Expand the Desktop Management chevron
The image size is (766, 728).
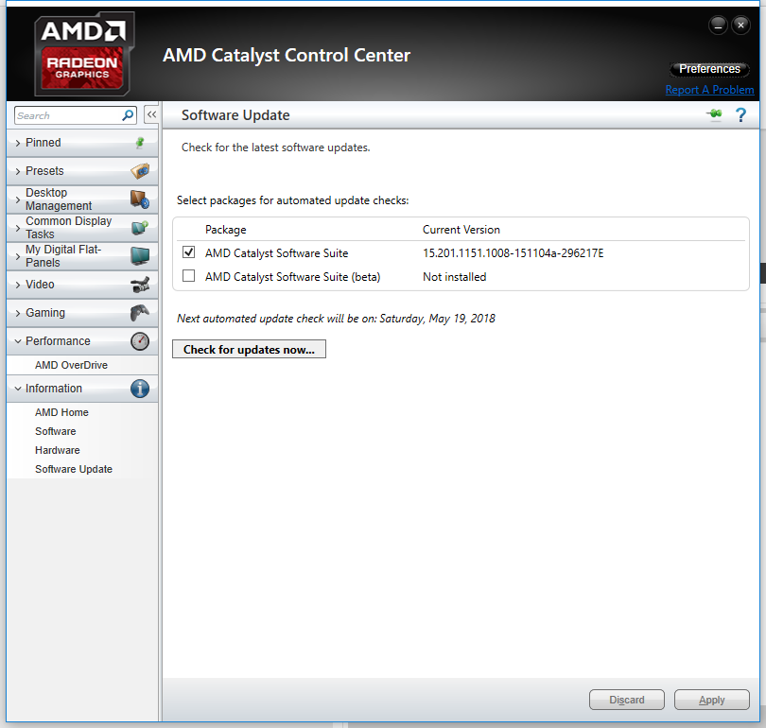pos(18,199)
